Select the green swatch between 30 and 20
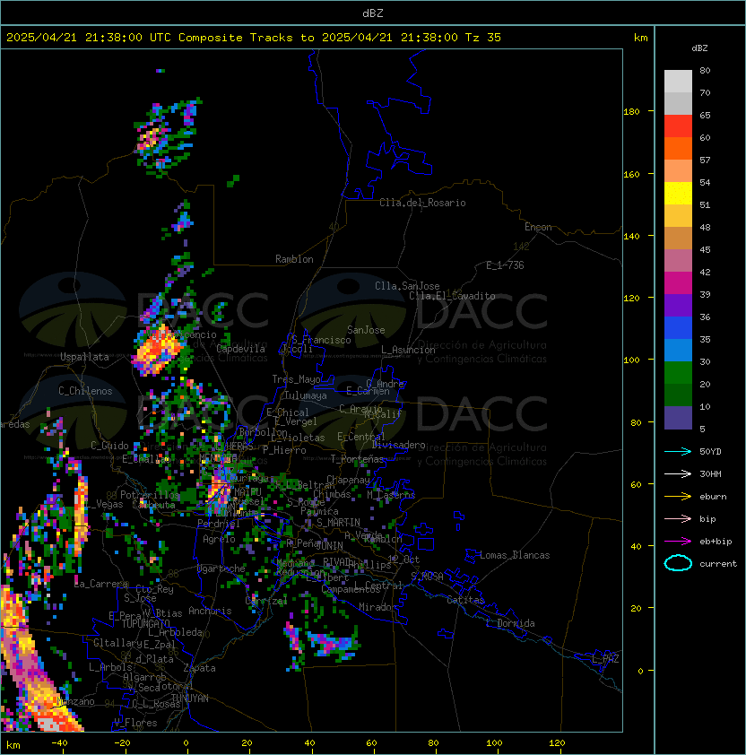The image size is (746, 755). pyautogui.click(x=678, y=373)
